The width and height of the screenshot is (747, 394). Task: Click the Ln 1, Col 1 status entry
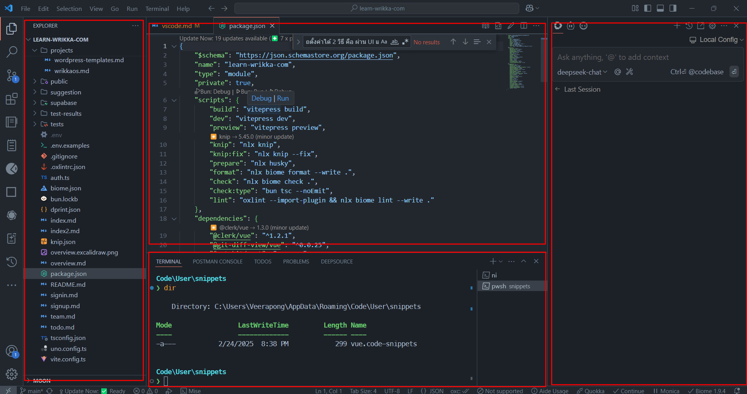(329, 391)
